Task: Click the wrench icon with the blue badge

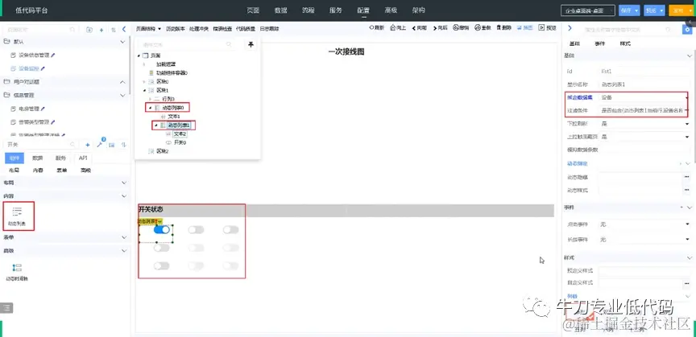Action: coord(100,145)
